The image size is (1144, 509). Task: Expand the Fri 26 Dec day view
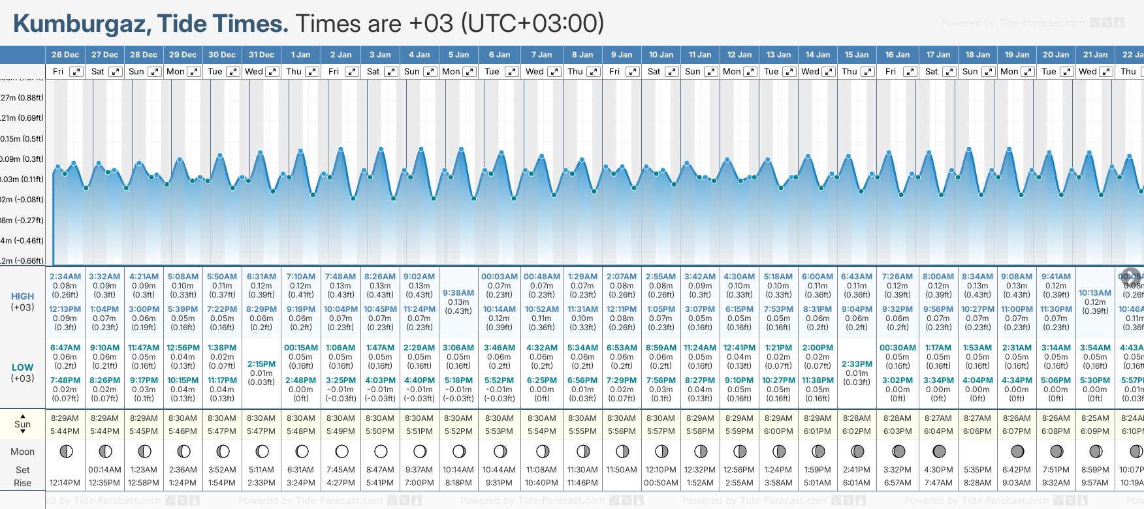coord(76,72)
